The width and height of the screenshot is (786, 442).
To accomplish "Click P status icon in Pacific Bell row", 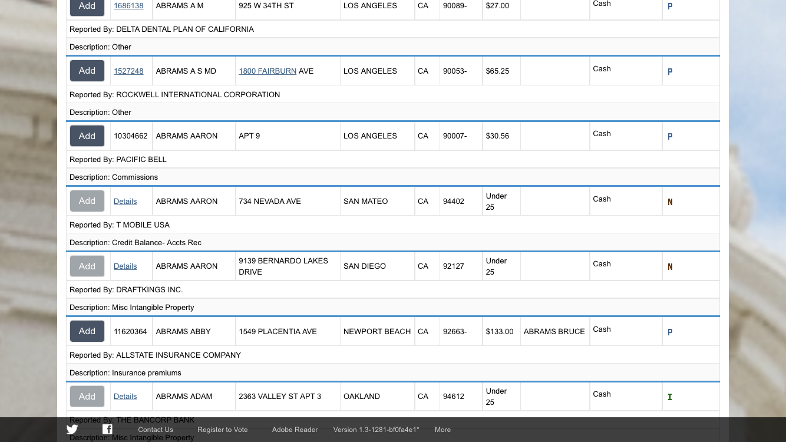I will point(670,136).
